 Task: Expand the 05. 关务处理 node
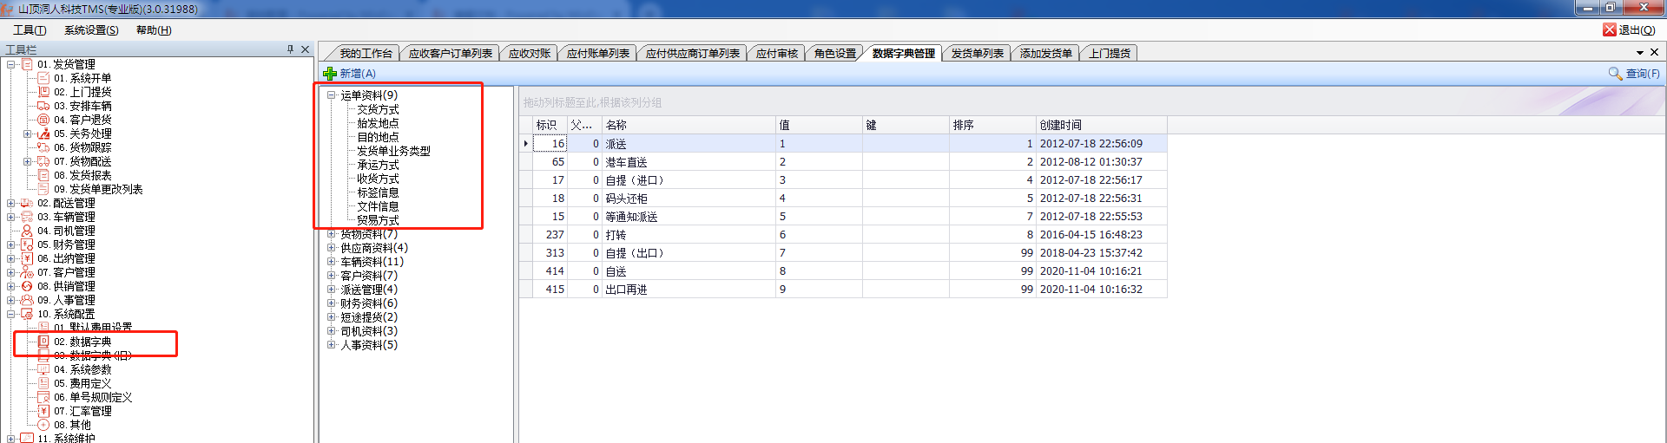(28, 134)
